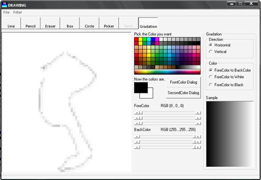Image resolution: width=261 pixels, height=180 pixels.
Task: Choose ForeColor to Black option
Action: click(226, 85)
